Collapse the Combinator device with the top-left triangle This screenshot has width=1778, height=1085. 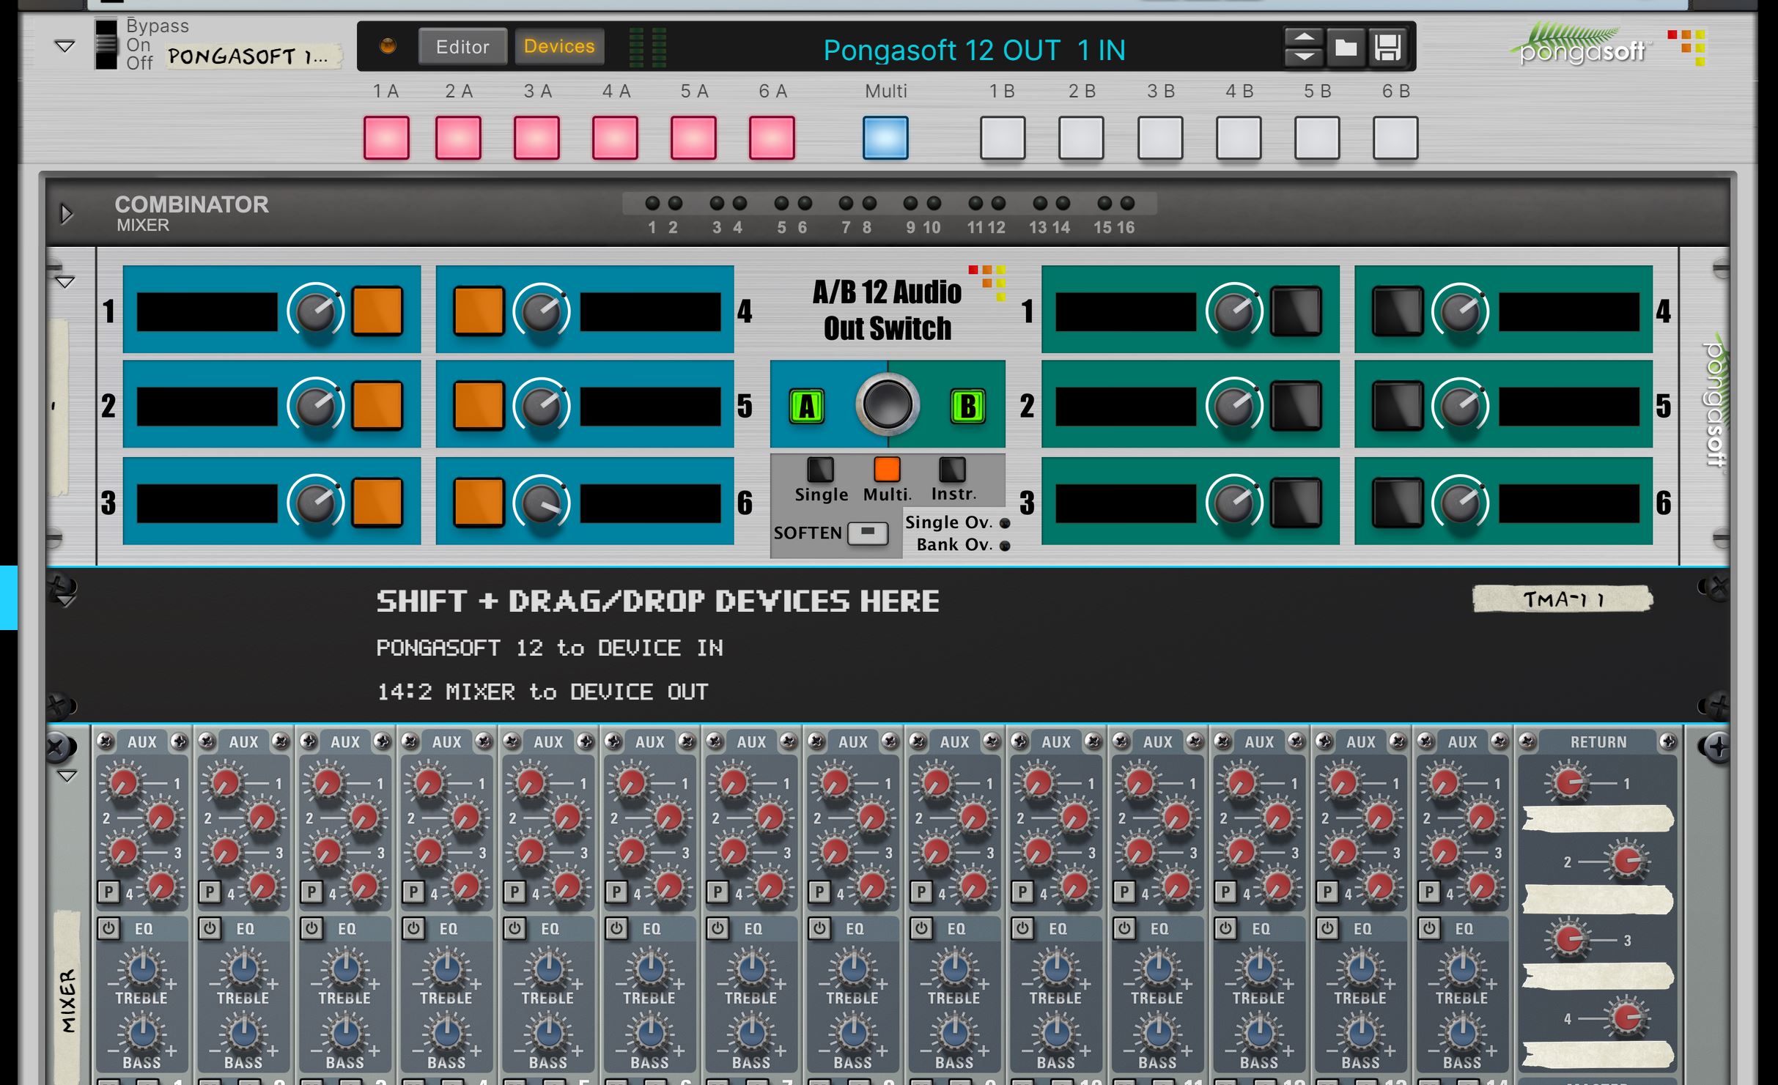click(64, 47)
